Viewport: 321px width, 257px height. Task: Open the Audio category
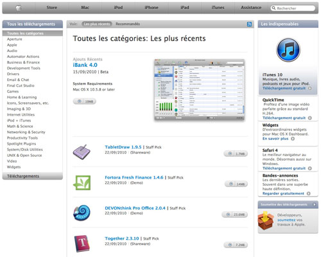12,51
